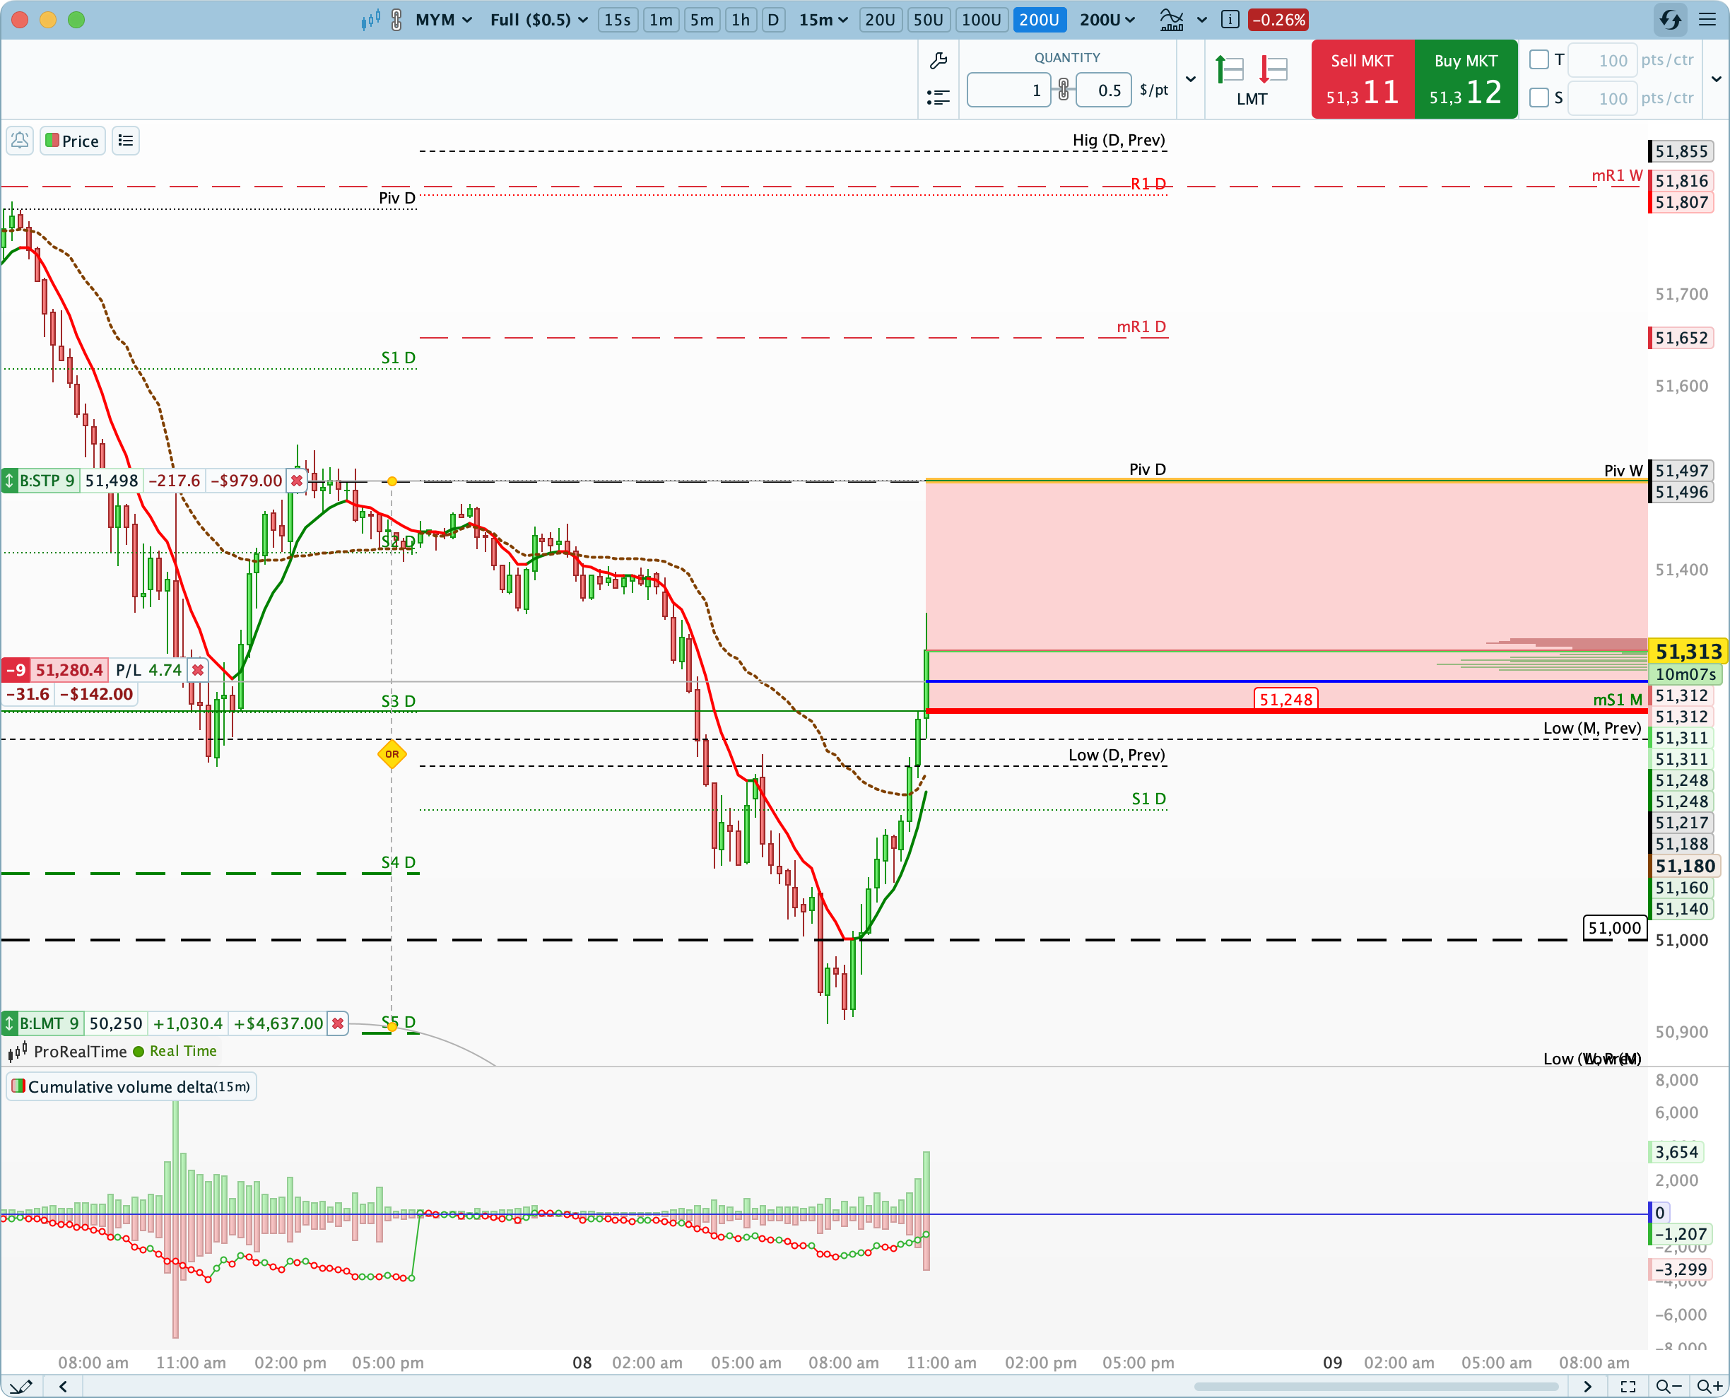
Task: Click the quantity link chain icon
Action: pos(1064,89)
